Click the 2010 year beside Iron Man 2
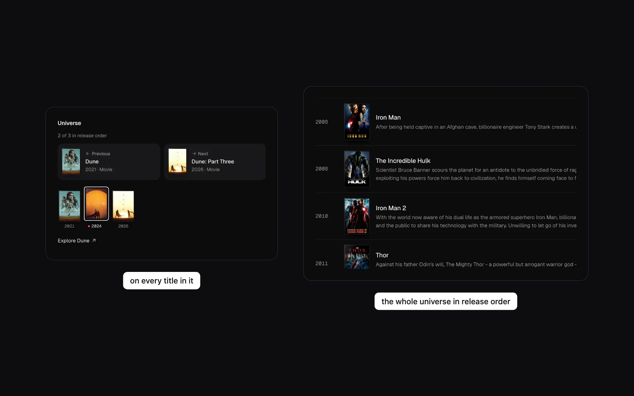Image resolution: width=634 pixels, height=396 pixels. [322, 216]
